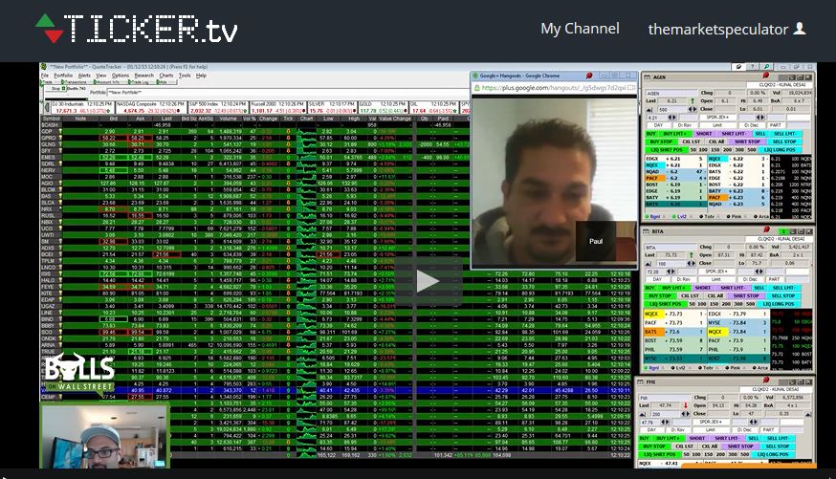Image resolution: width=836 pixels, height=479 pixels.
Task: Click SHORT button in AGEN window
Action: pos(704,134)
